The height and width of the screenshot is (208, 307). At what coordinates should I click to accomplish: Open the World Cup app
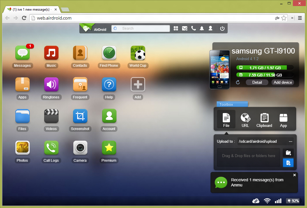(x=138, y=53)
